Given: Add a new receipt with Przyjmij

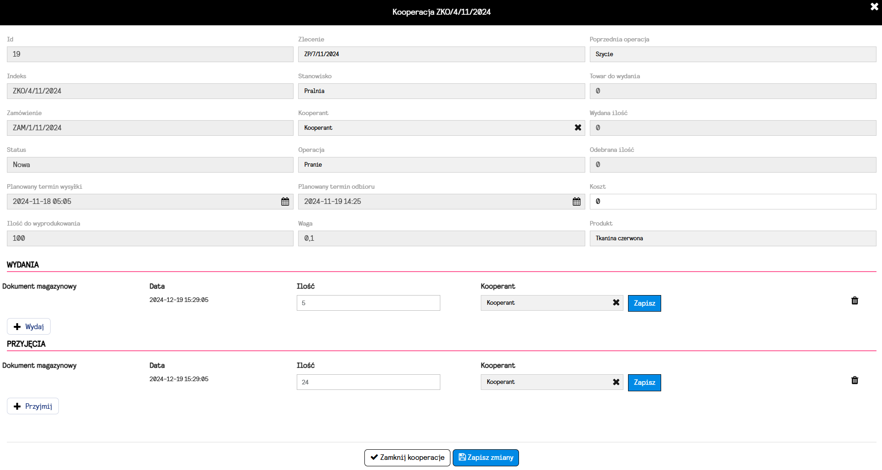Looking at the screenshot, I should 33,406.
